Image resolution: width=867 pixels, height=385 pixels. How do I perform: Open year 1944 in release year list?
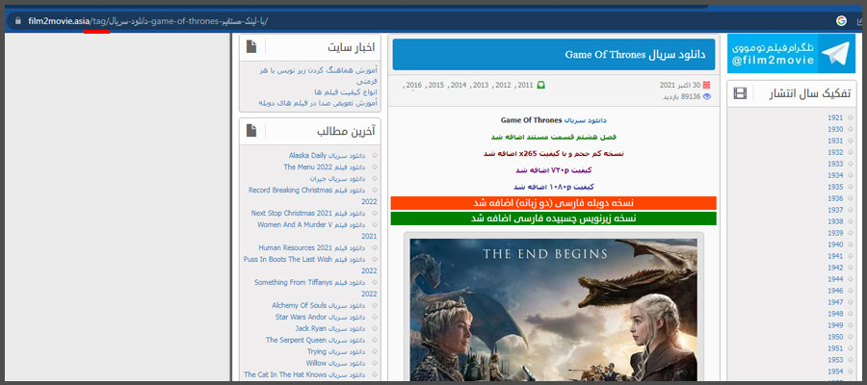pyautogui.click(x=835, y=279)
